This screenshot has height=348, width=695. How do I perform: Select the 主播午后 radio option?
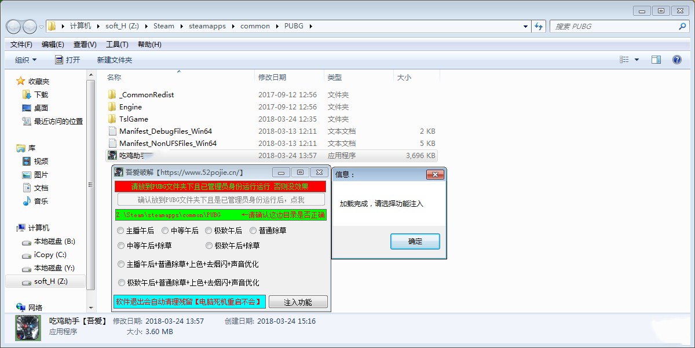click(x=136, y=230)
